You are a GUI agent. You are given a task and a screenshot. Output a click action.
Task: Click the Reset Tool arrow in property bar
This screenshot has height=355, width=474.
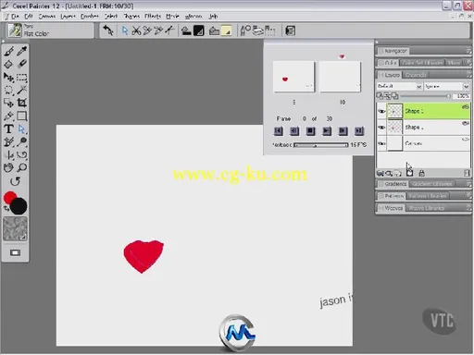[x=108, y=31]
